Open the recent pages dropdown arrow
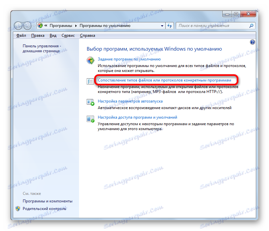Viewport: 269px width, 231px height. tap(34, 26)
